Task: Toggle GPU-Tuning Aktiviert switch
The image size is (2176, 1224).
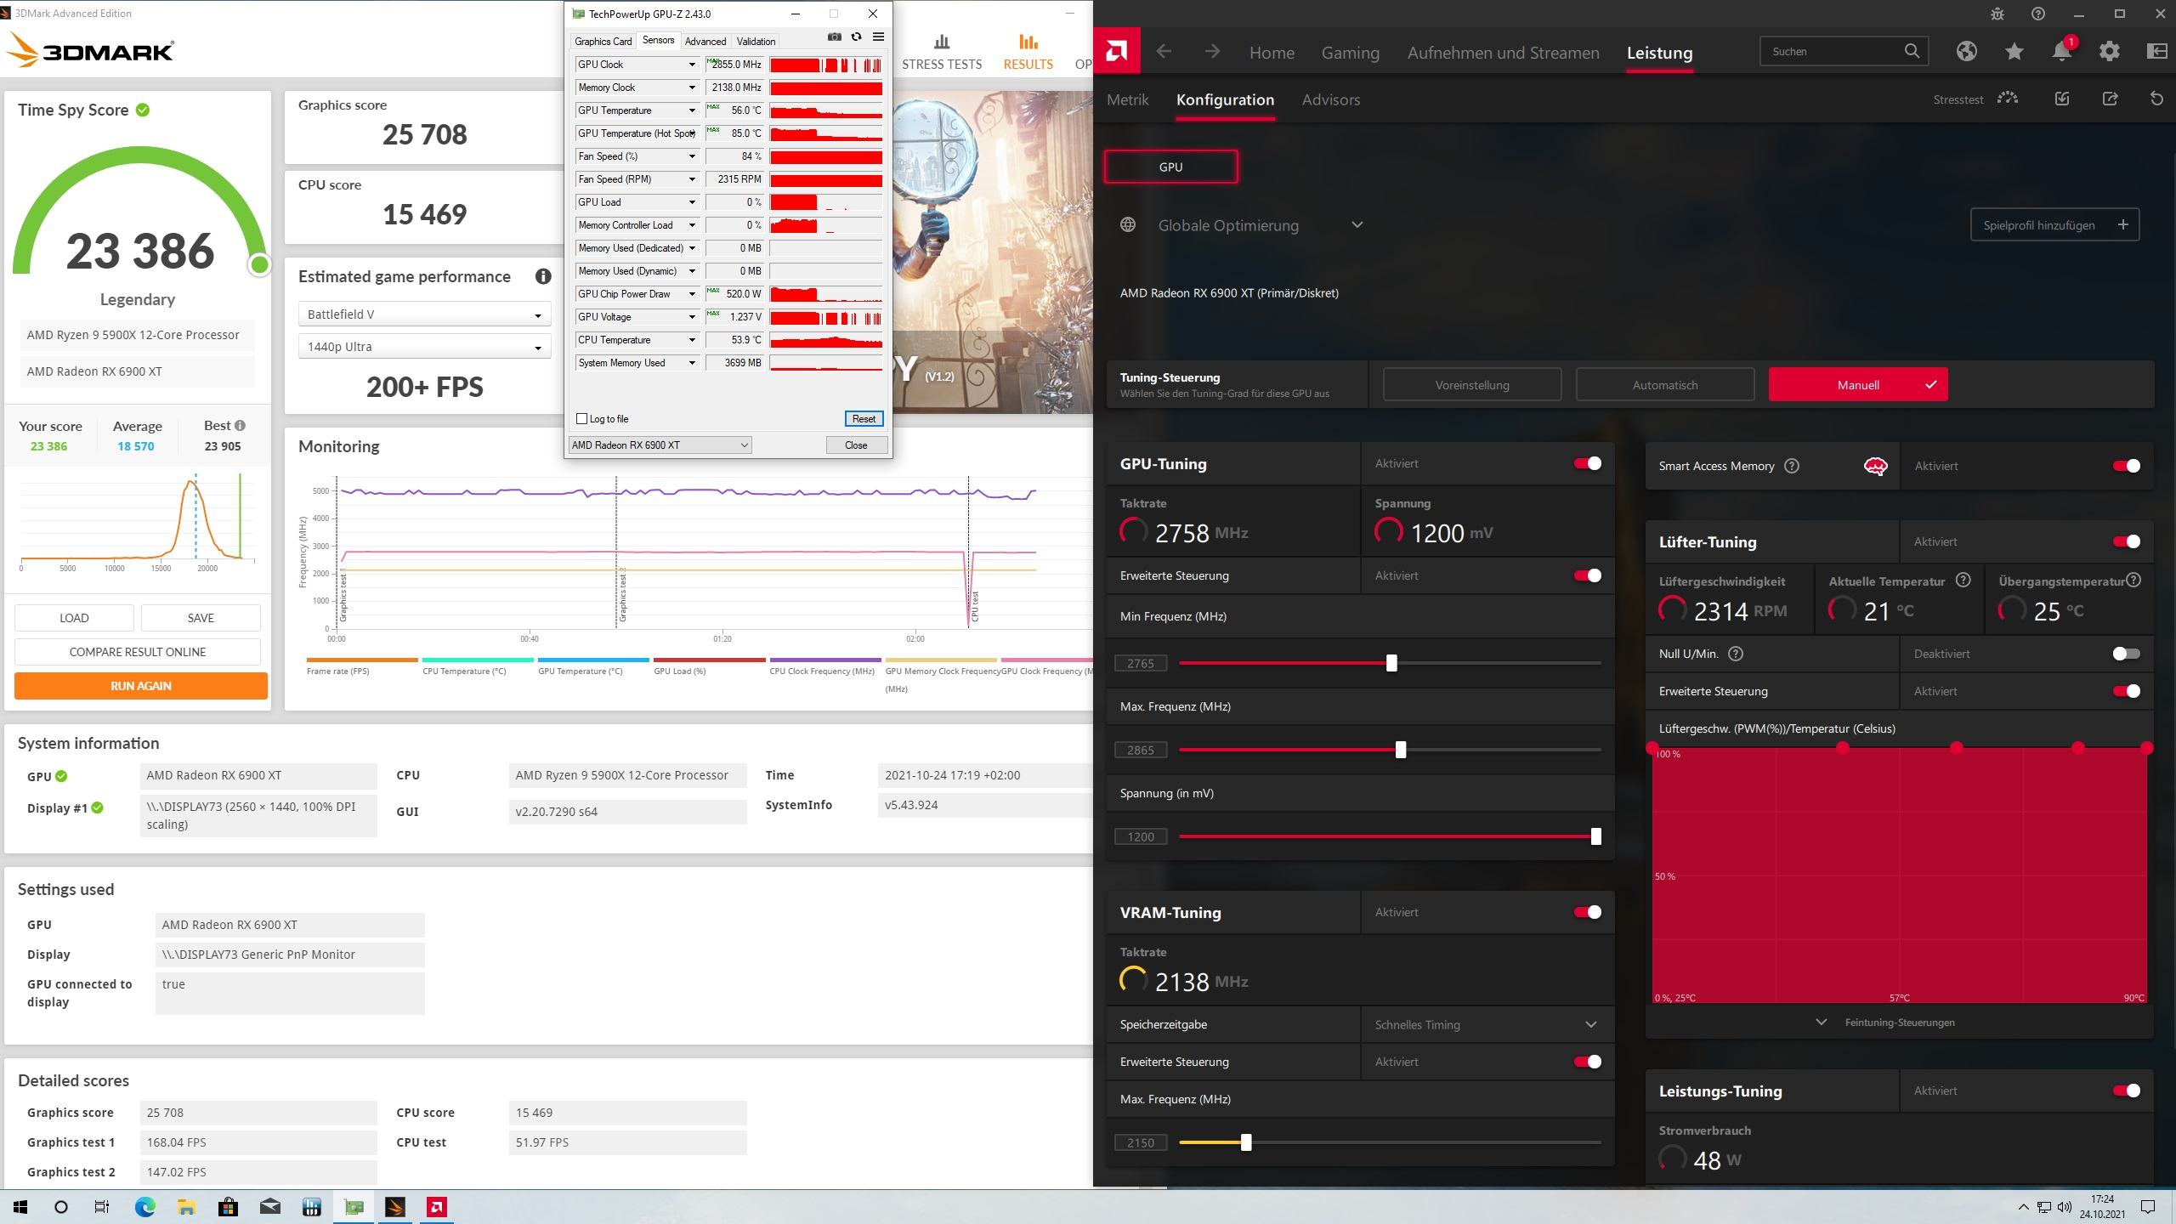Action: [1587, 463]
